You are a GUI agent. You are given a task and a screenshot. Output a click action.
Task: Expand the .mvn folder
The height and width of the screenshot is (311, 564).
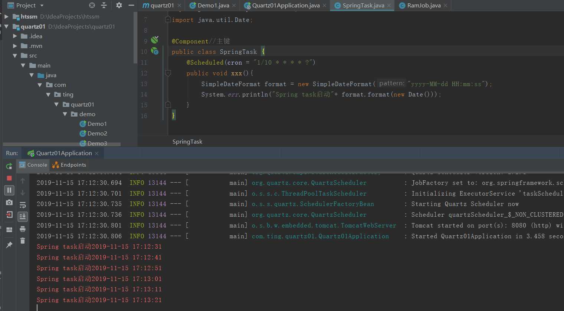coord(15,46)
